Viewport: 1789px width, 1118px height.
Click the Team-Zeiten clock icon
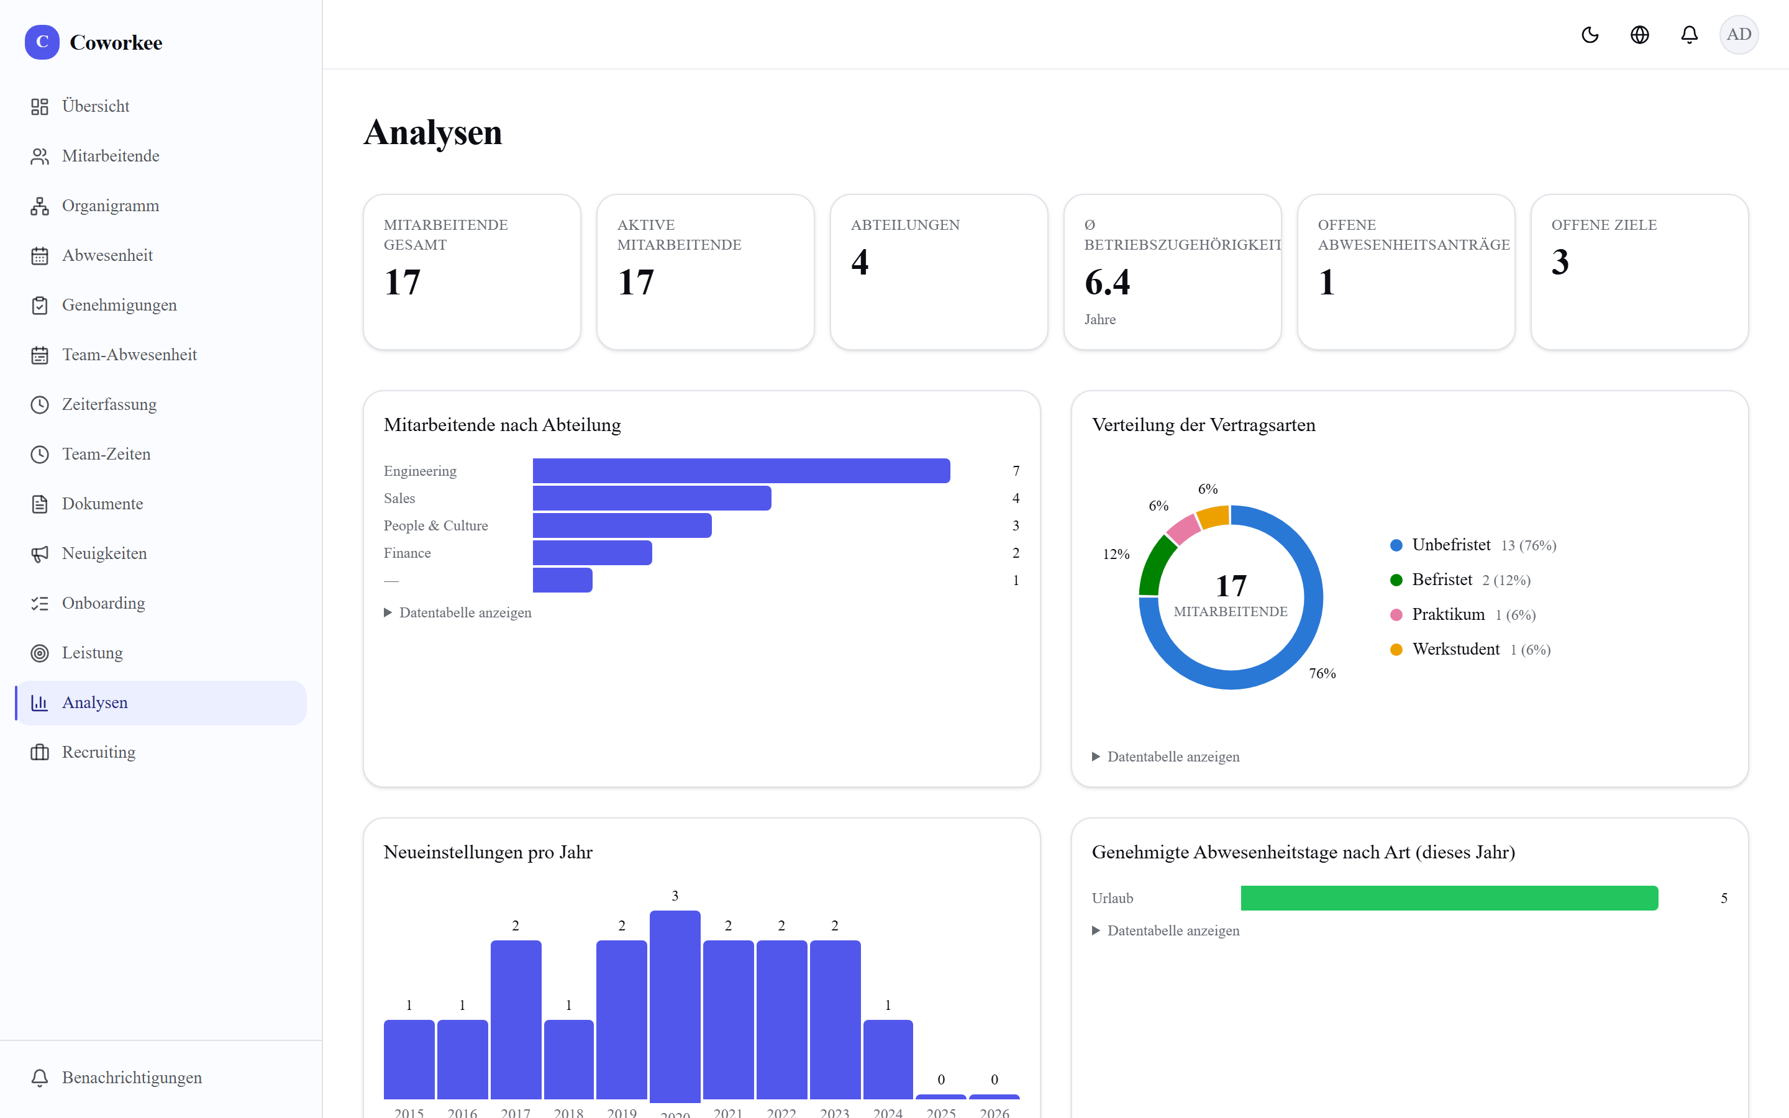click(40, 454)
